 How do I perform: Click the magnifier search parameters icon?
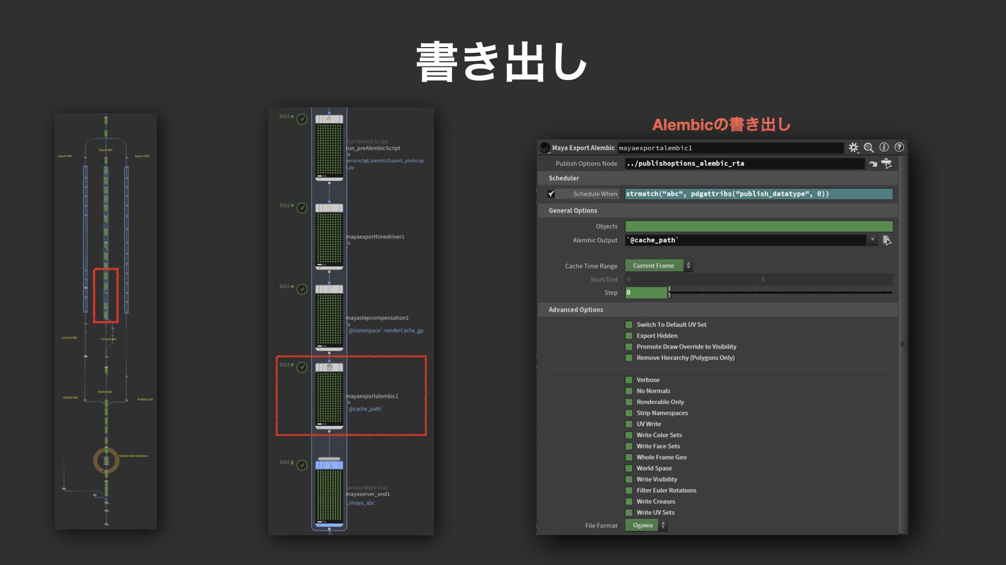pos(869,148)
